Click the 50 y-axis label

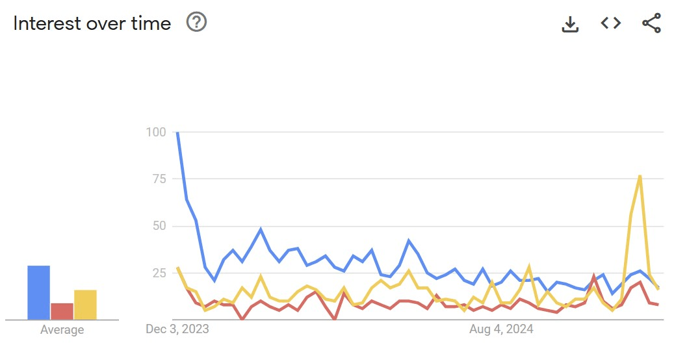159,226
